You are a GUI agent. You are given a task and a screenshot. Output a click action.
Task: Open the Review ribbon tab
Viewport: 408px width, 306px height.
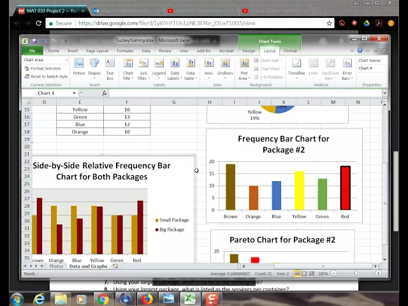(x=165, y=51)
